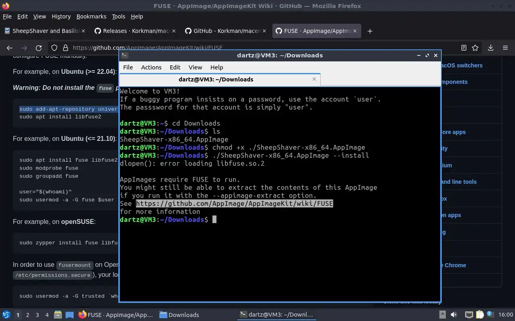Click the /etc/permissions.secure code text
Image resolution: width=515 pixels, height=321 pixels.
(x=53, y=275)
